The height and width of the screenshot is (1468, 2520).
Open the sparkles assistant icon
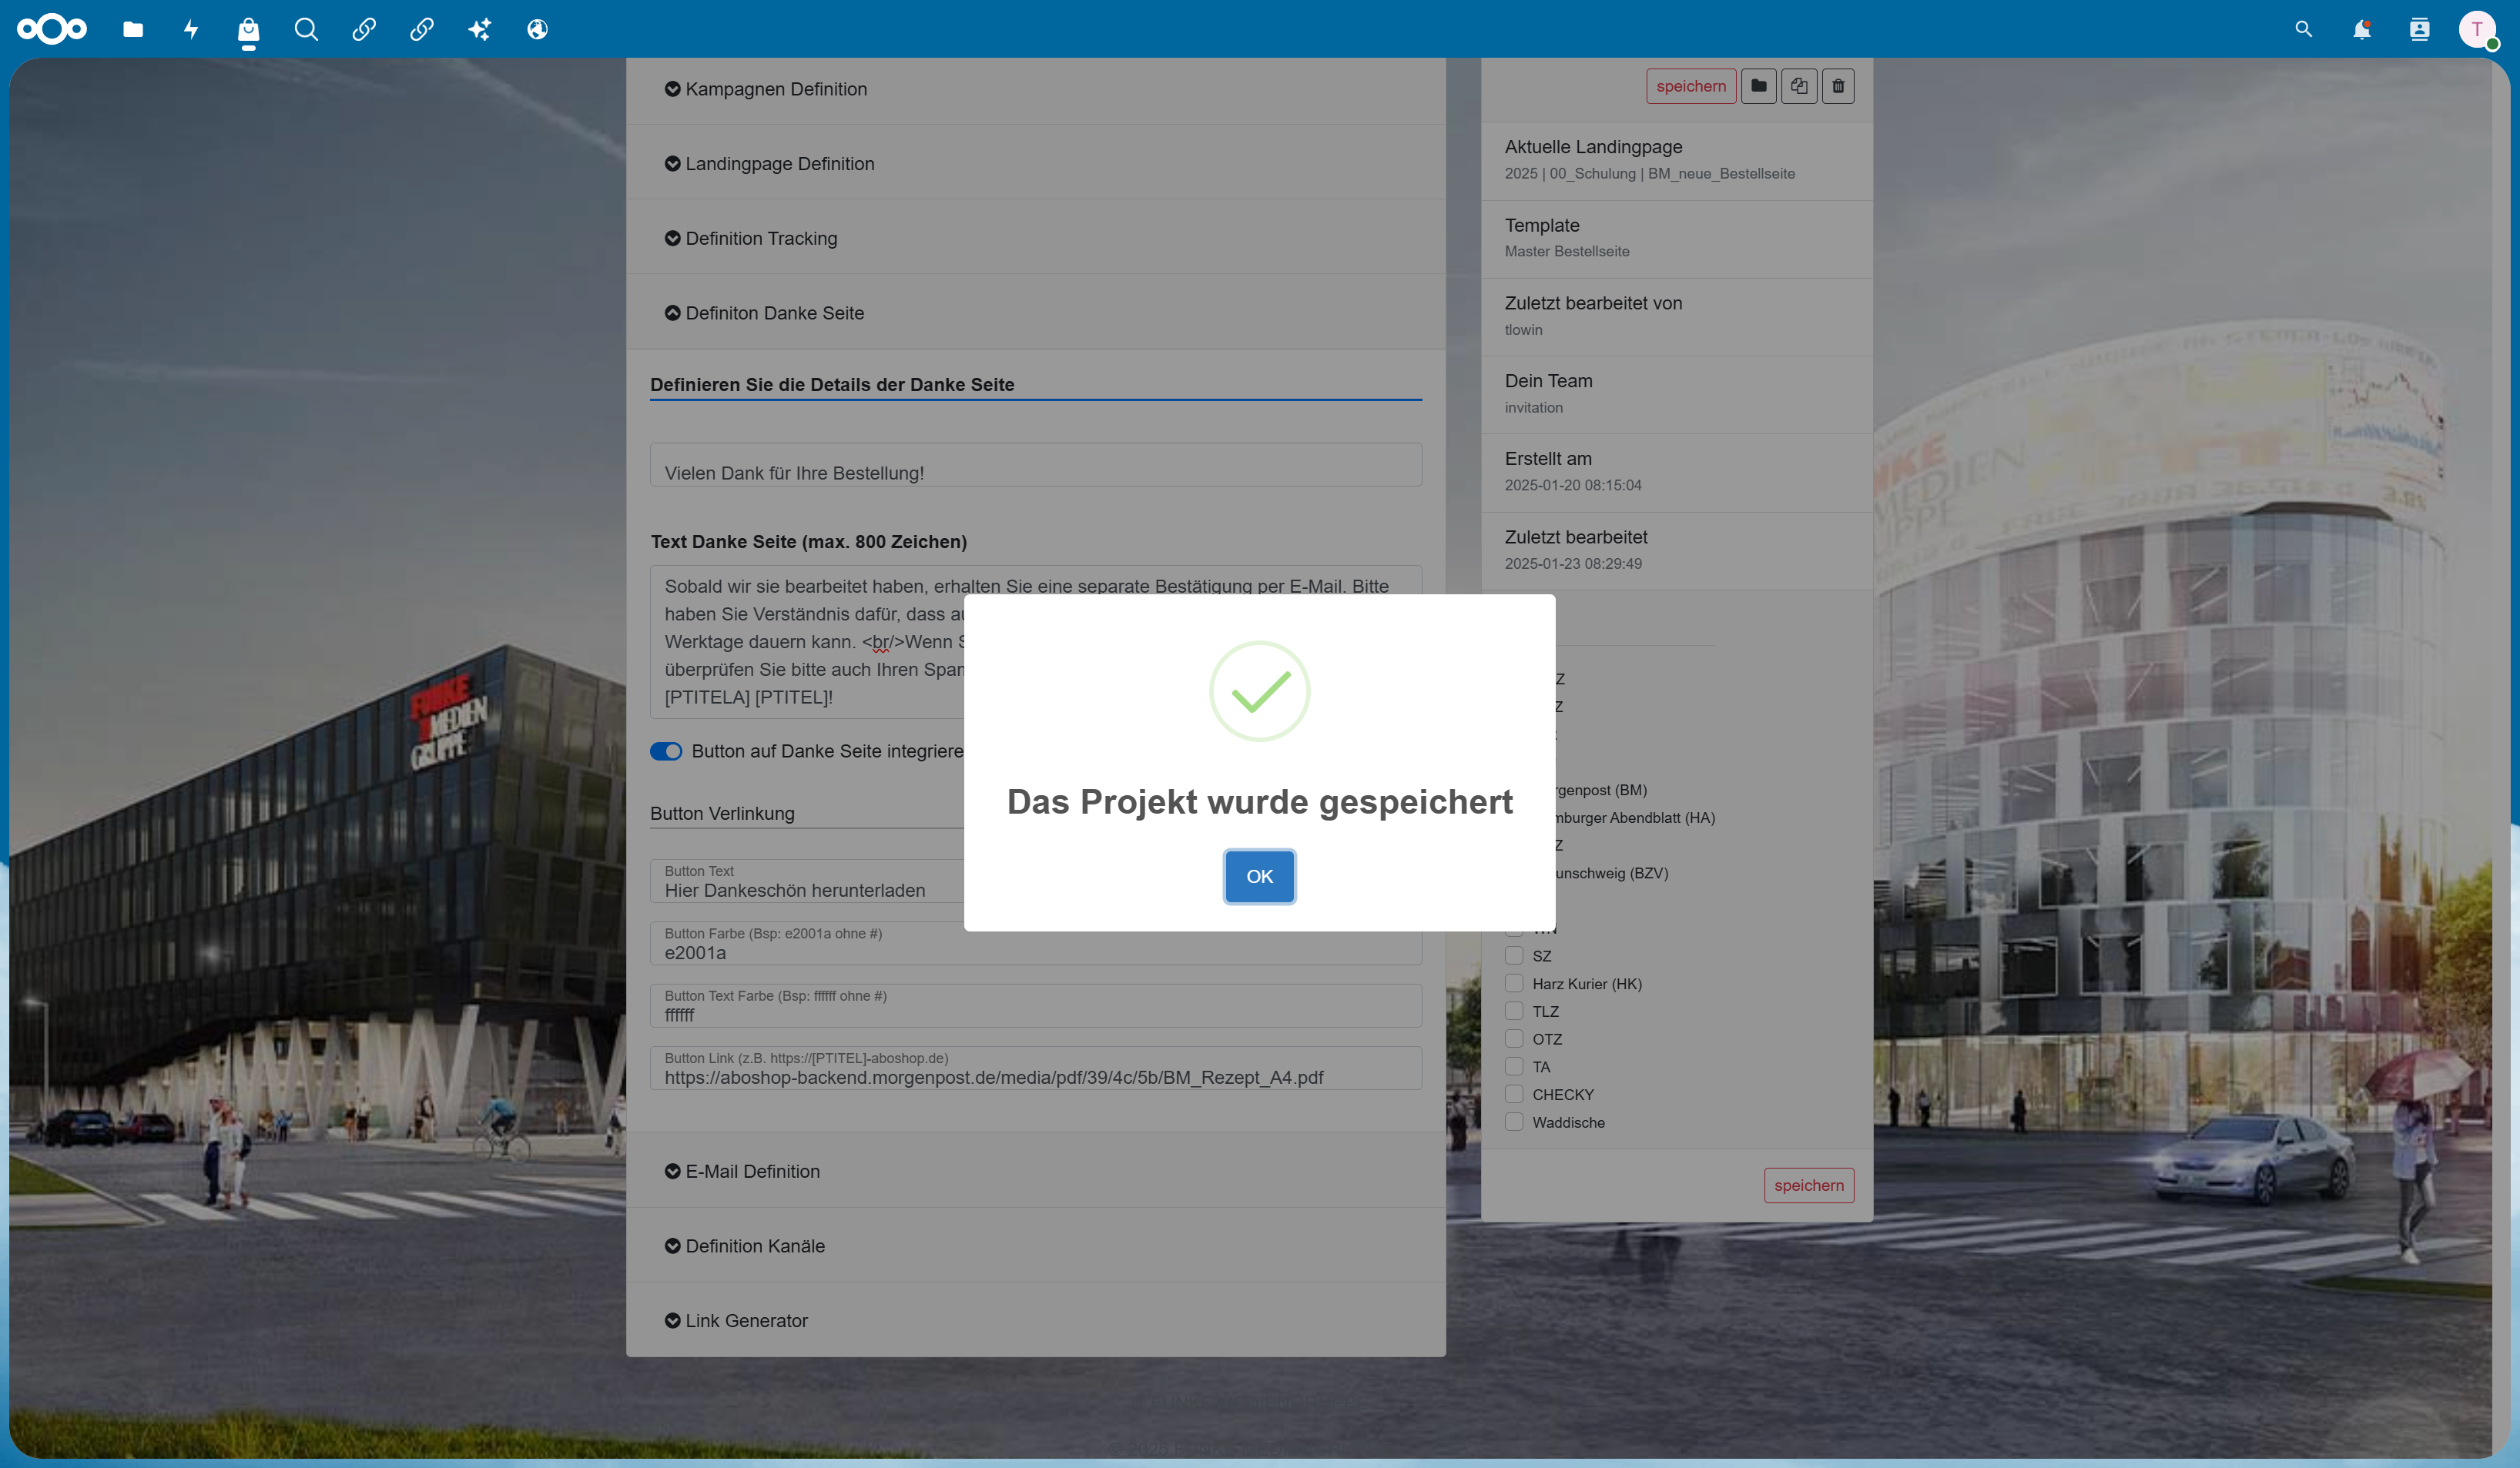(x=480, y=29)
